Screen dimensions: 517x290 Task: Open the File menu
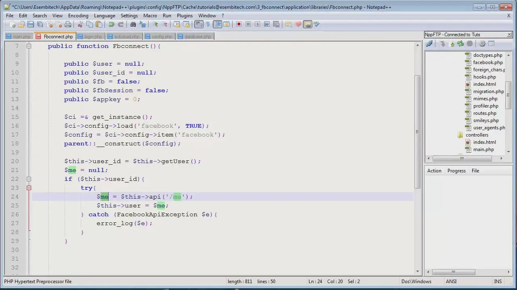[x=10, y=15]
